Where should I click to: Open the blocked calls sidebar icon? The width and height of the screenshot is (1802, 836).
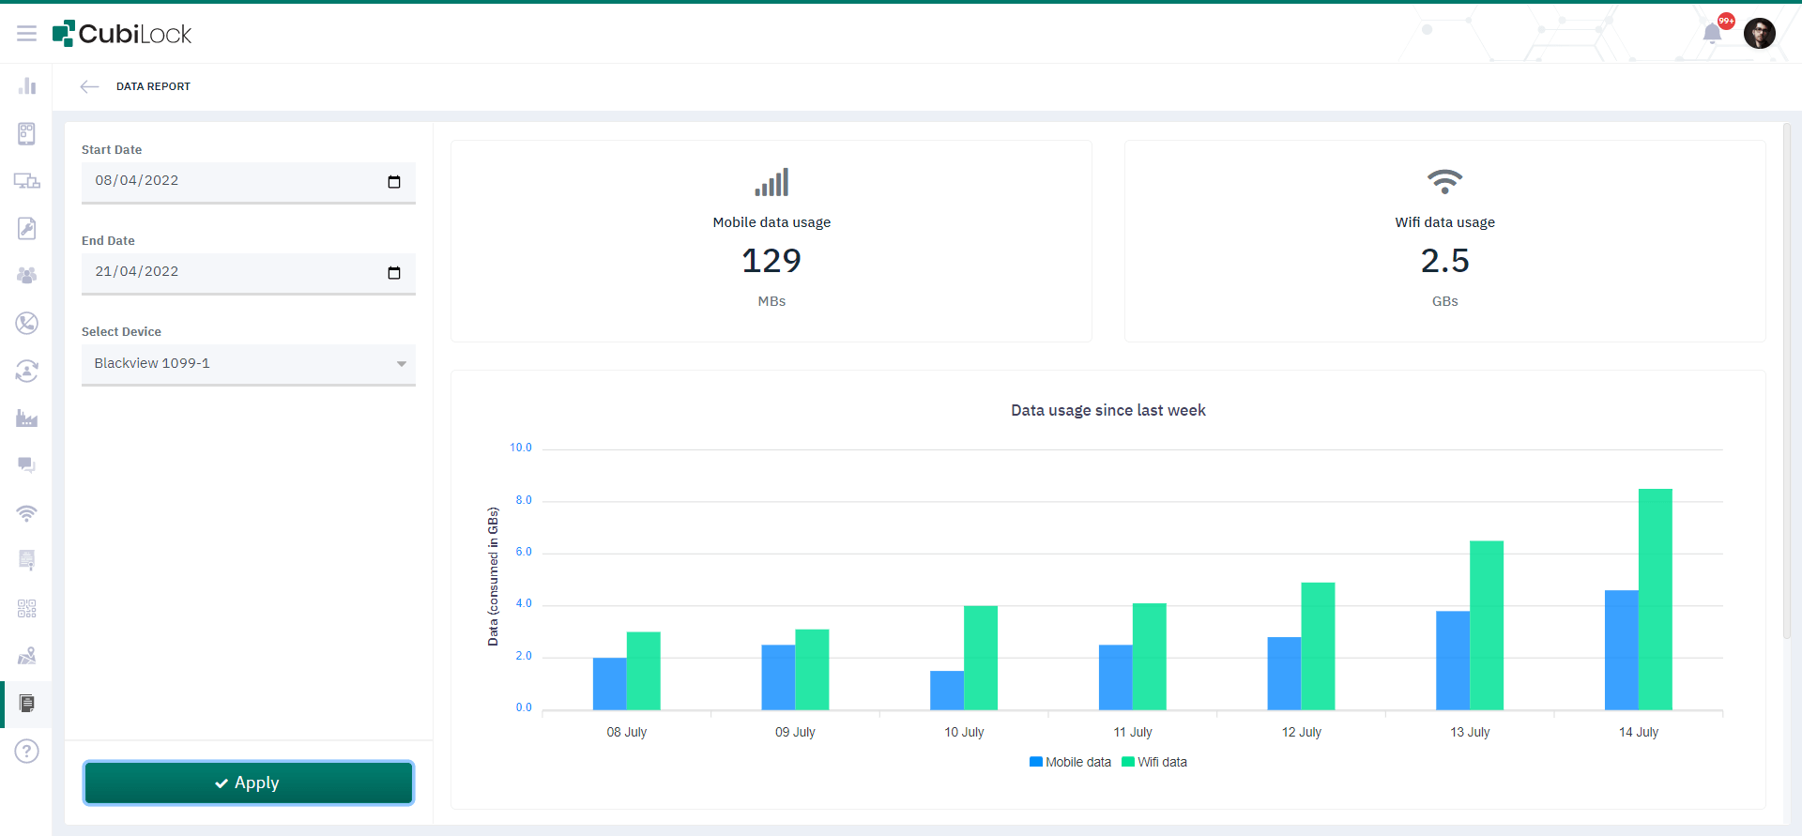pyautogui.click(x=26, y=323)
